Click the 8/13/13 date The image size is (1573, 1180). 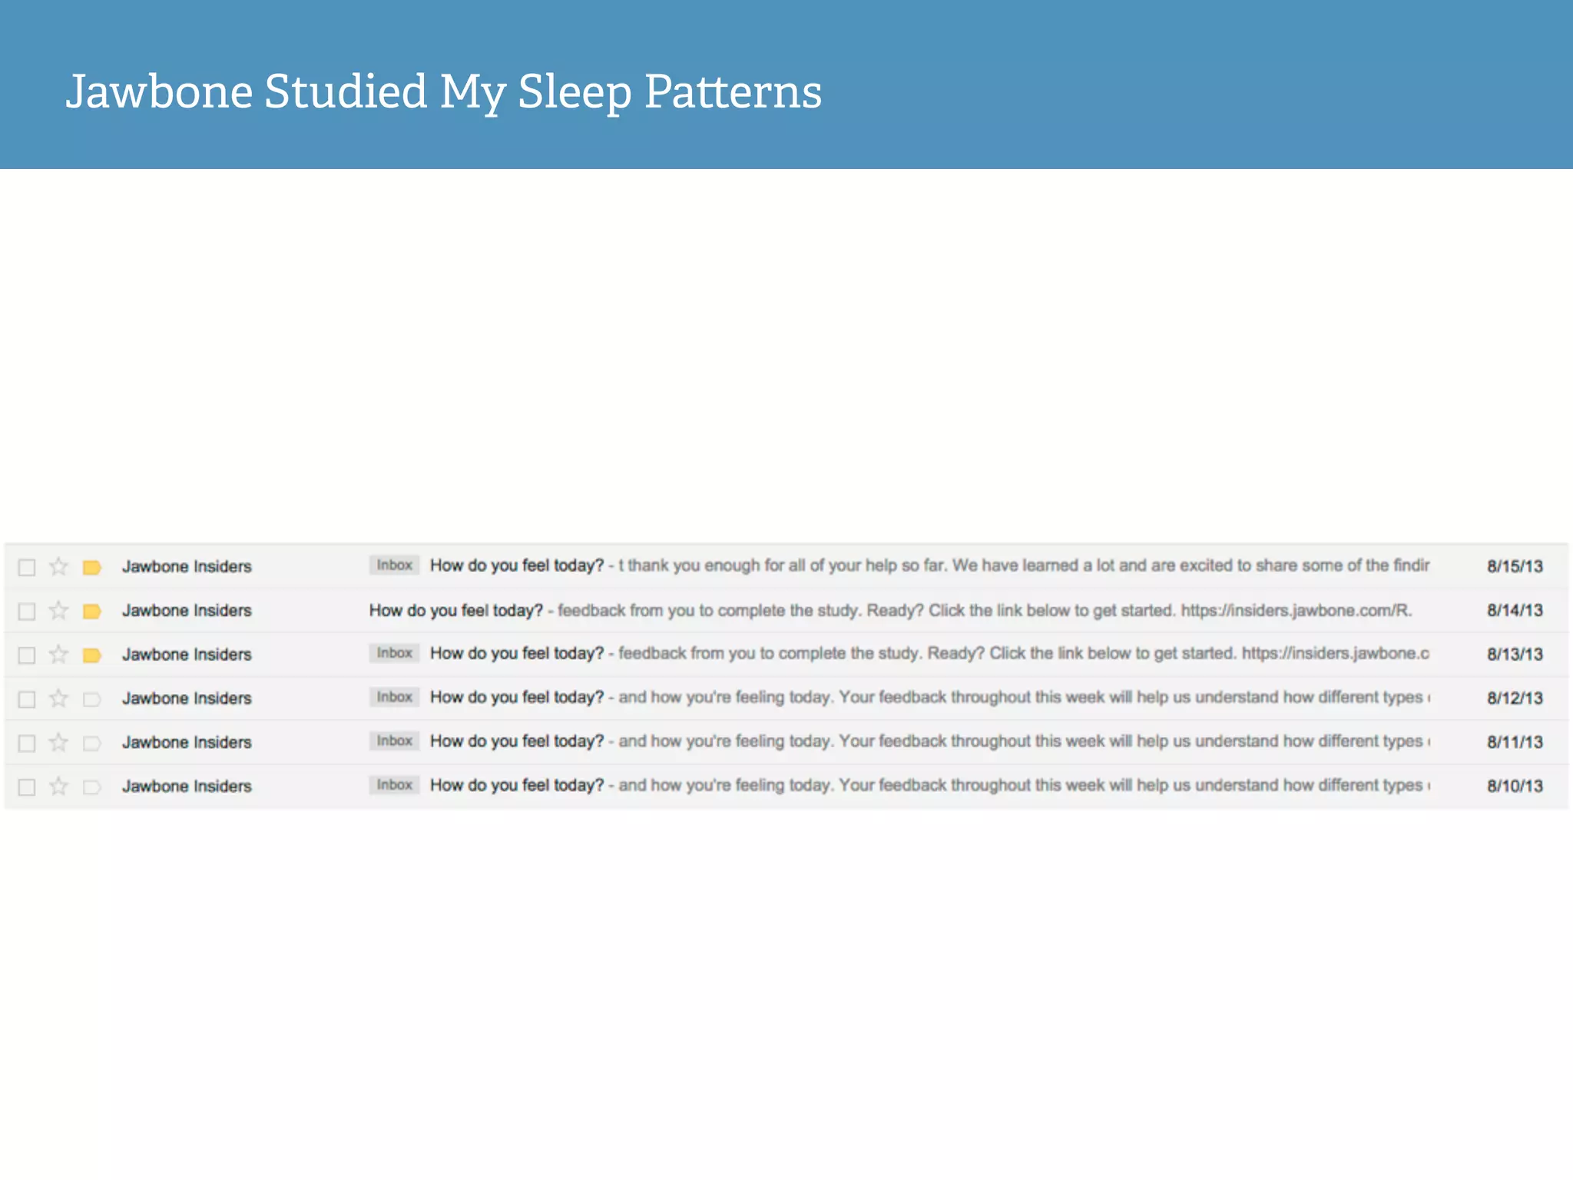coord(1515,655)
